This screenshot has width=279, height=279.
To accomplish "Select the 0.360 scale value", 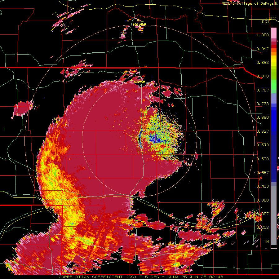I will click(x=263, y=200).
